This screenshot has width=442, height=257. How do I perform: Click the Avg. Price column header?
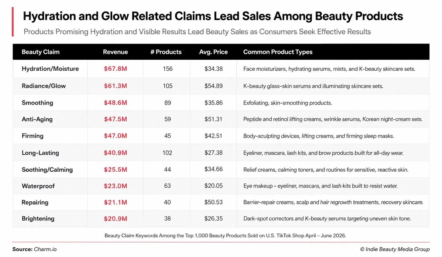[213, 52]
